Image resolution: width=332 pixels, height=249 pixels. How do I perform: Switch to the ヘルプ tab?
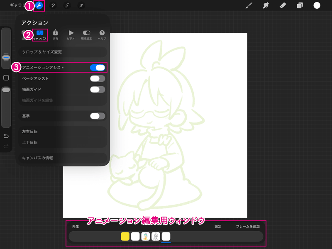(102, 35)
